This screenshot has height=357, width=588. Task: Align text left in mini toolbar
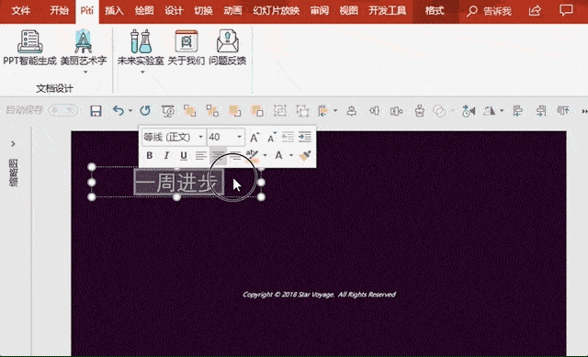[201, 155]
